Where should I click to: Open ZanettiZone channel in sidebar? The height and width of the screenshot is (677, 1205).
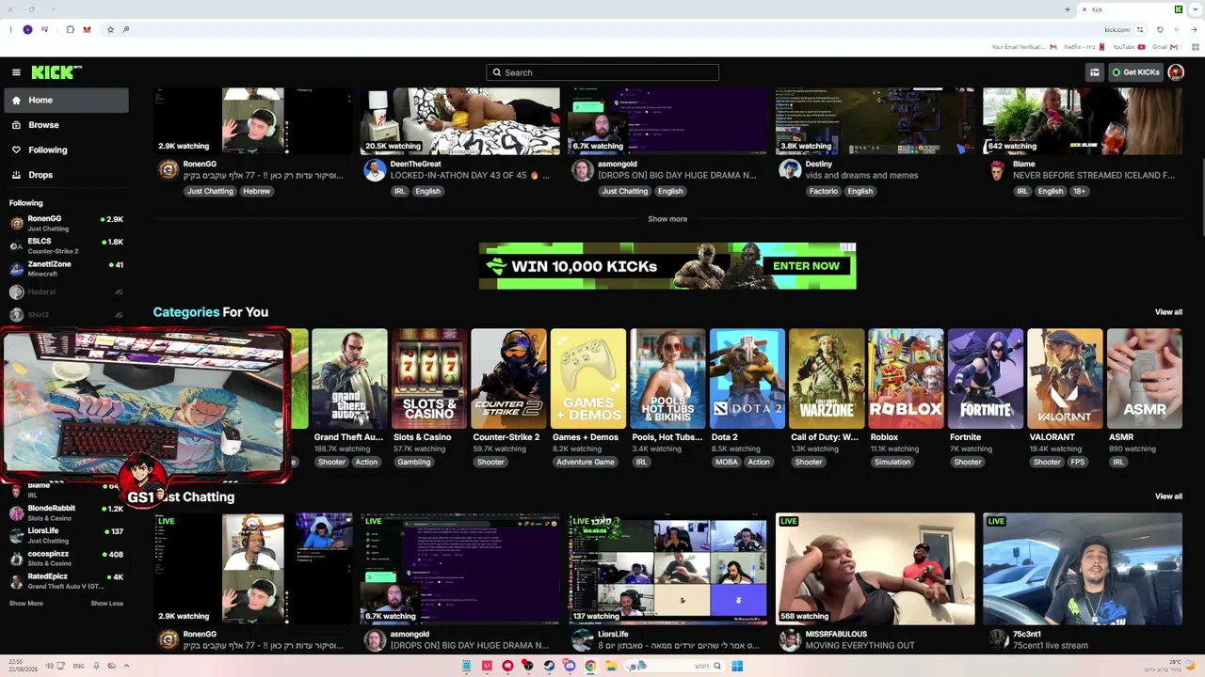(x=66, y=268)
